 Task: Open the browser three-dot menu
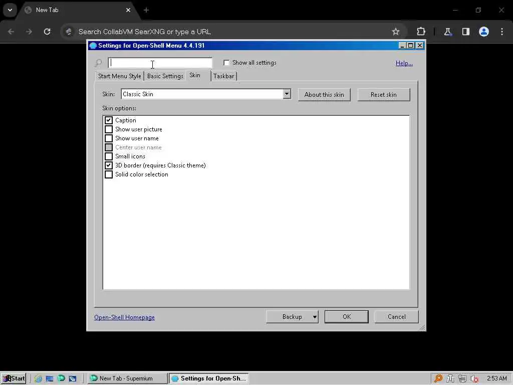pyautogui.click(x=502, y=32)
